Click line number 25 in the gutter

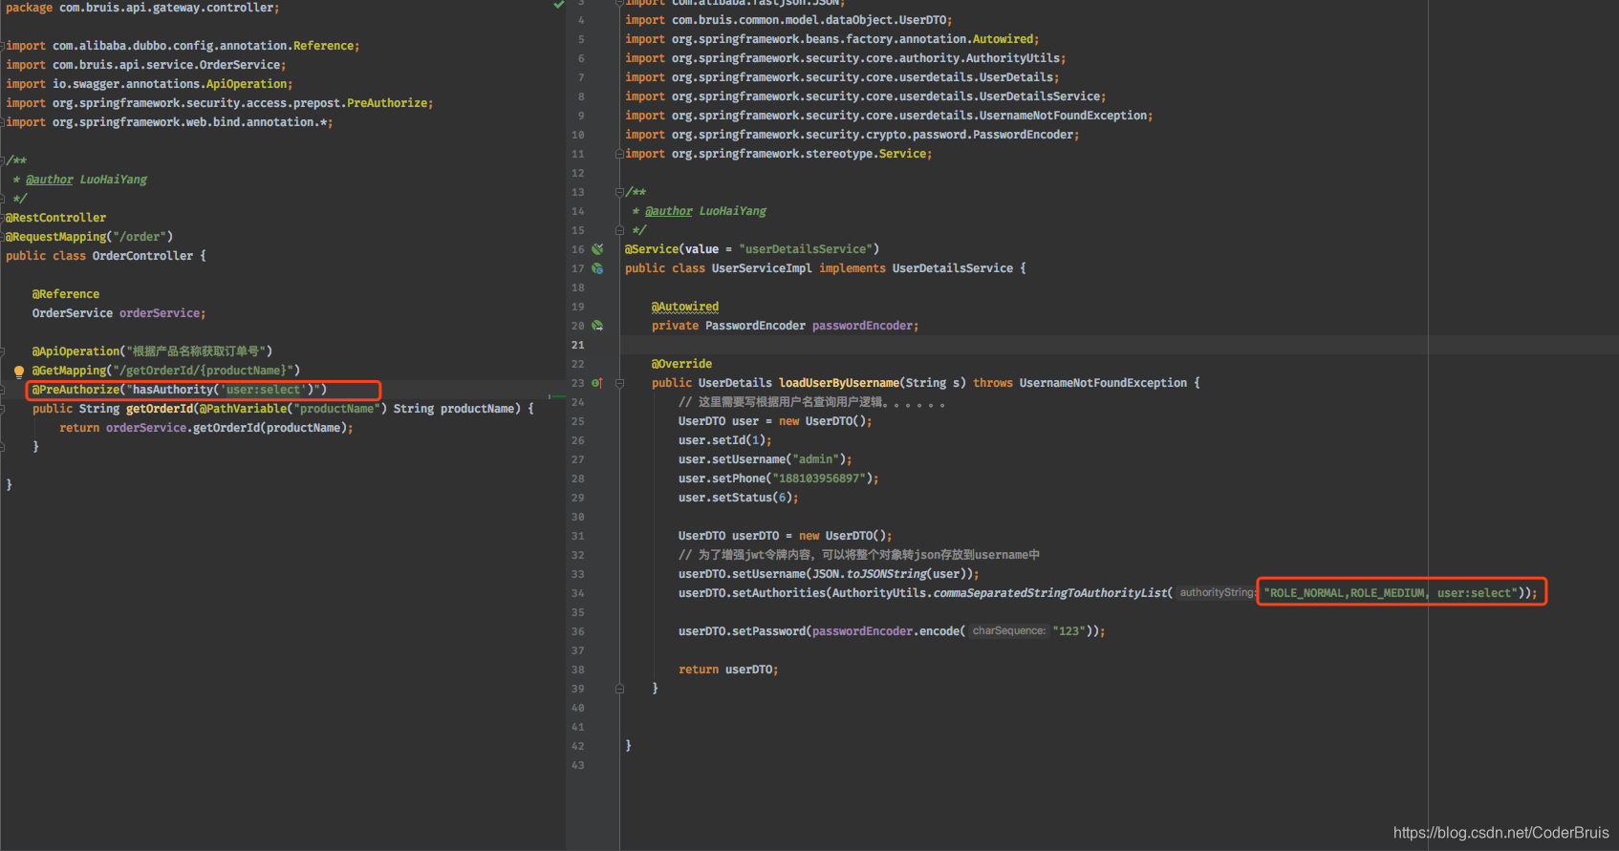pos(577,421)
